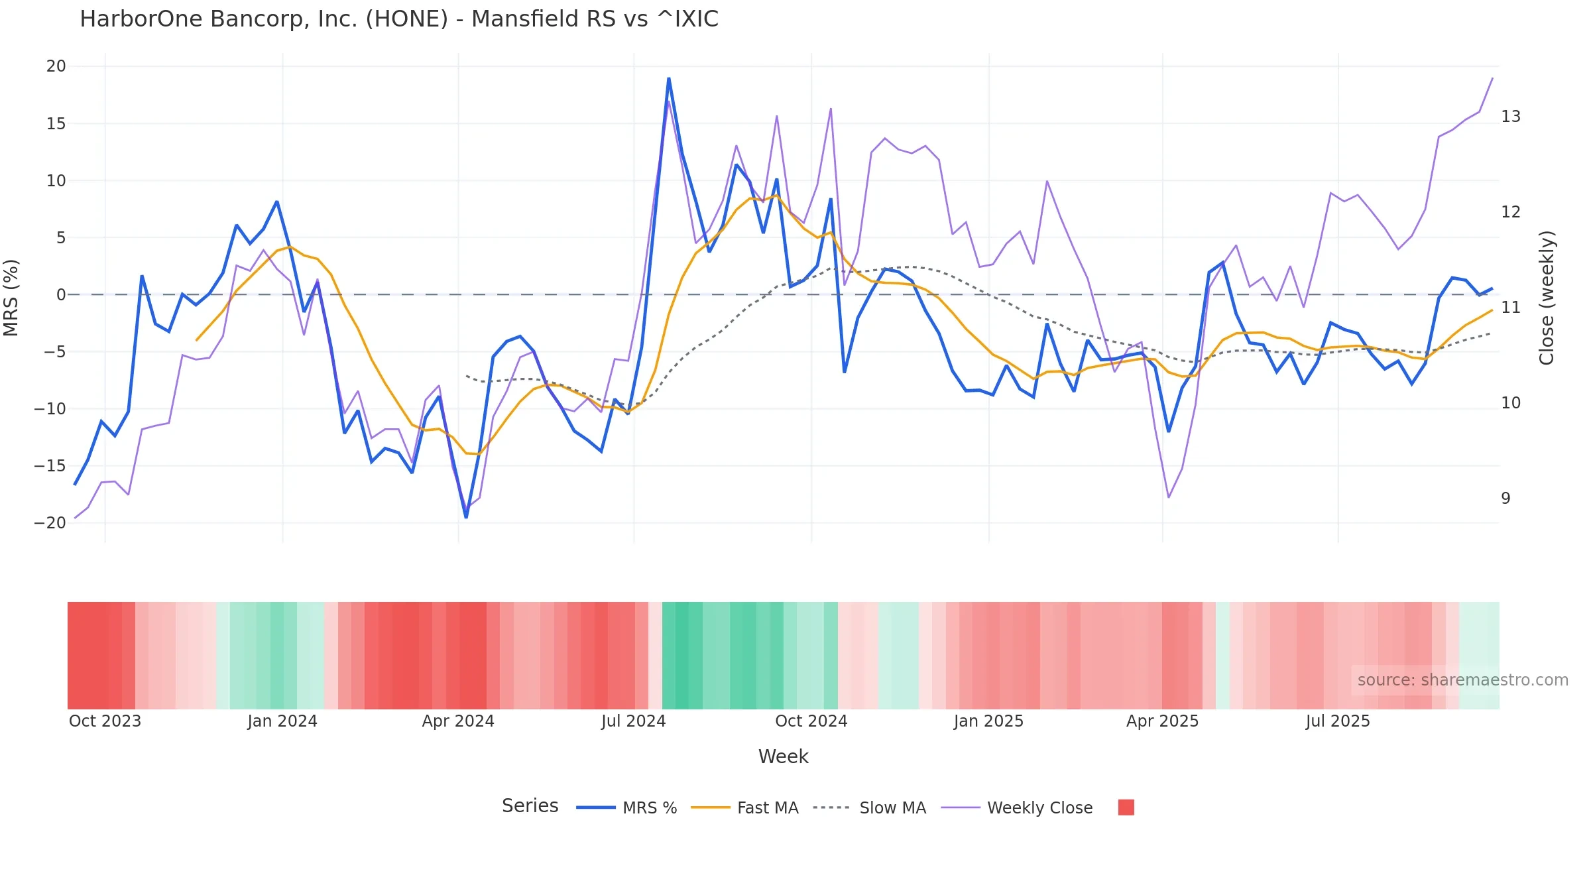Click the MRS (%) y-axis title
Screen dimensions: 1591x895
click(x=11, y=298)
